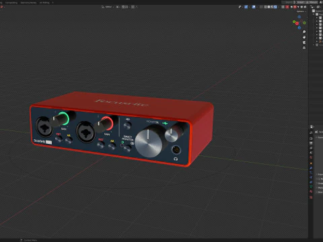Open the viewport shading options dropdown
Viewport: 323px width, 242px height.
click(279, 7)
